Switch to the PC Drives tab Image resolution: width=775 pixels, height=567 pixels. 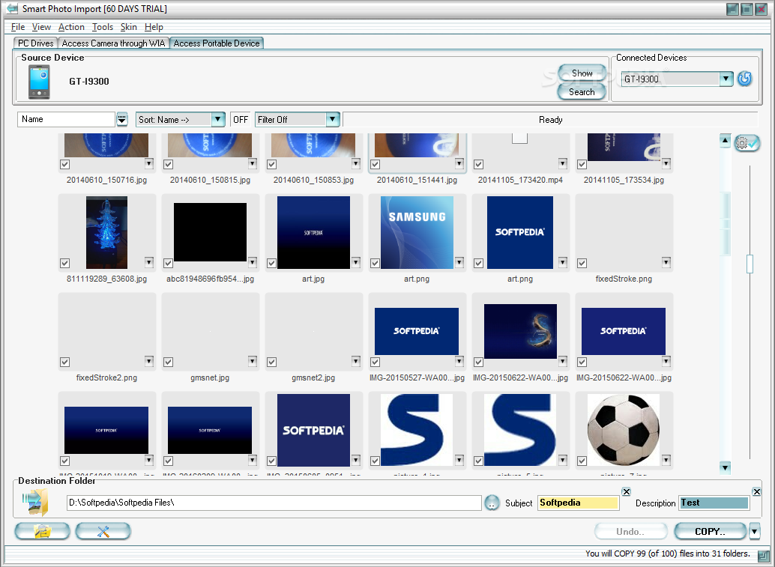[x=35, y=43]
